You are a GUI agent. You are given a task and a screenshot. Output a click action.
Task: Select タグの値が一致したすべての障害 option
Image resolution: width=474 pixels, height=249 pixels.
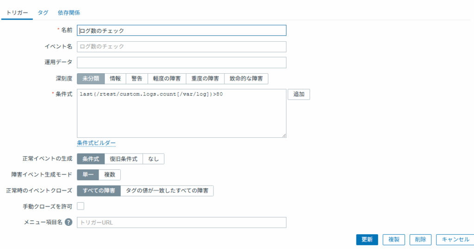[167, 191]
